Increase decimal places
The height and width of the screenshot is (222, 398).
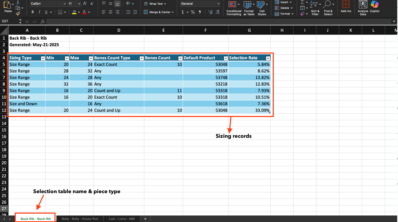tap(210, 12)
